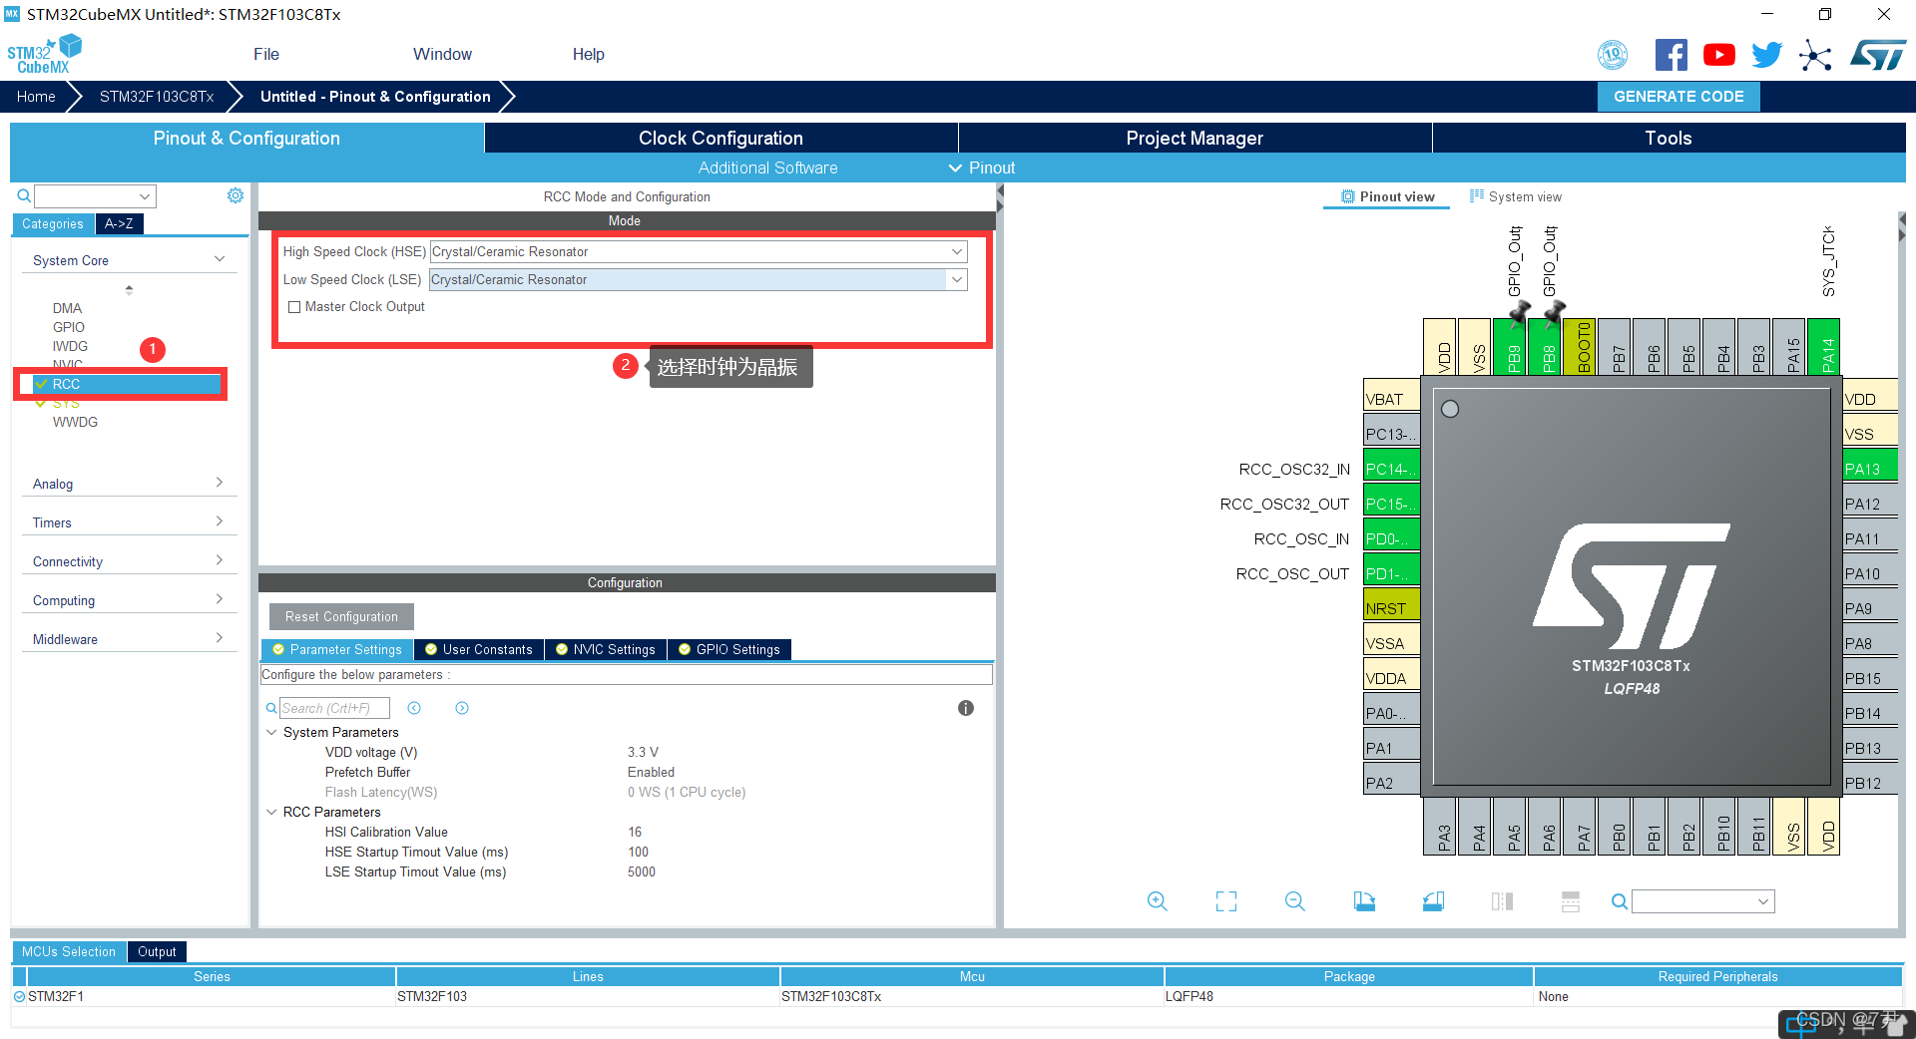Click the ST logo icon
The image size is (1916, 1039).
click(x=1877, y=55)
